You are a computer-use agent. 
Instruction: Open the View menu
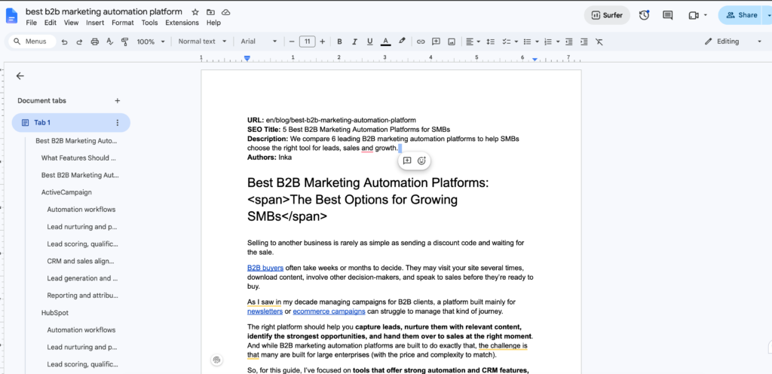point(72,23)
